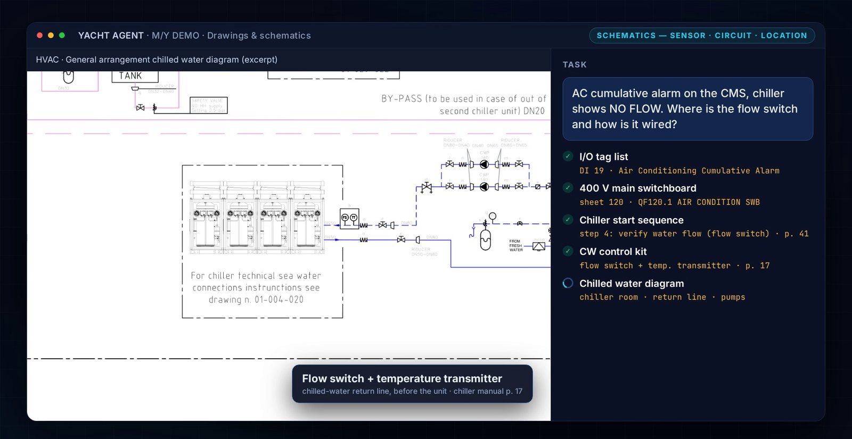Click the check icon beside CW control kit
Screen dimensions: 852x439
(x=568, y=251)
